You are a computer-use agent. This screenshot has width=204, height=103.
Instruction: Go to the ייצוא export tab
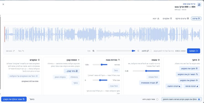(x=156, y=18)
